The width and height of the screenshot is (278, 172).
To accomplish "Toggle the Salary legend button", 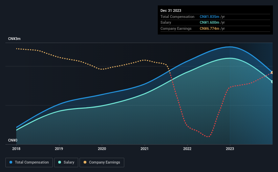I will click(x=66, y=163).
